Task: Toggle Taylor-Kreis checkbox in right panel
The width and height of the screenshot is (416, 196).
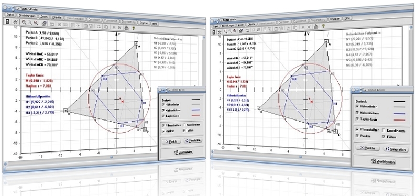Action: (x=357, y=119)
